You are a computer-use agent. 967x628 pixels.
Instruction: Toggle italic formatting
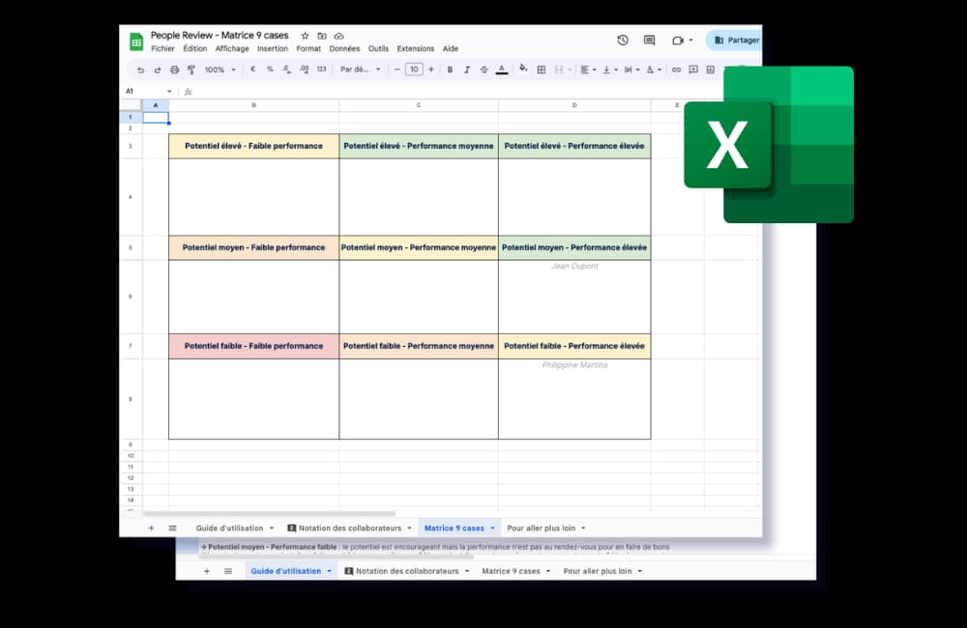[467, 70]
